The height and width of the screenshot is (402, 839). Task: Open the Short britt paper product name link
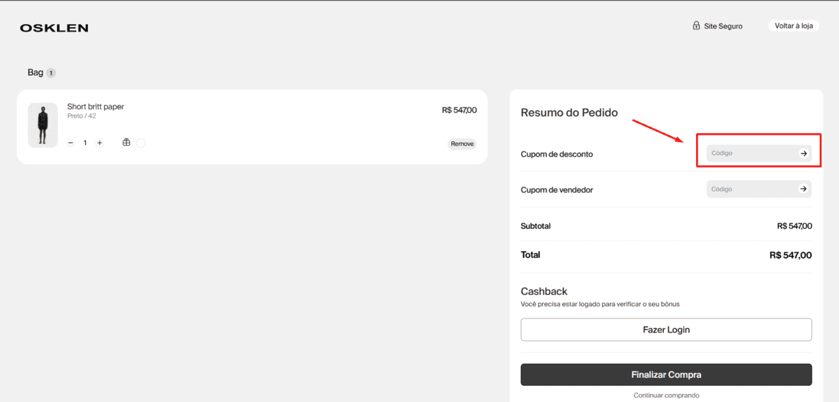point(95,106)
